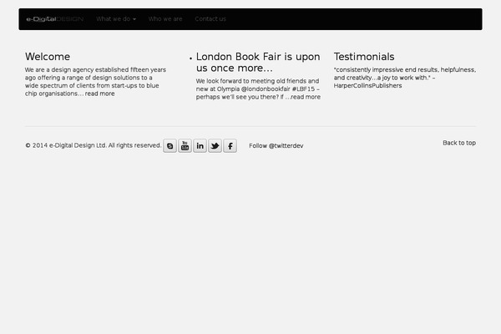The height and width of the screenshot is (334, 501).
Task: Select the Testimonials heading
Action: pyautogui.click(x=364, y=57)
